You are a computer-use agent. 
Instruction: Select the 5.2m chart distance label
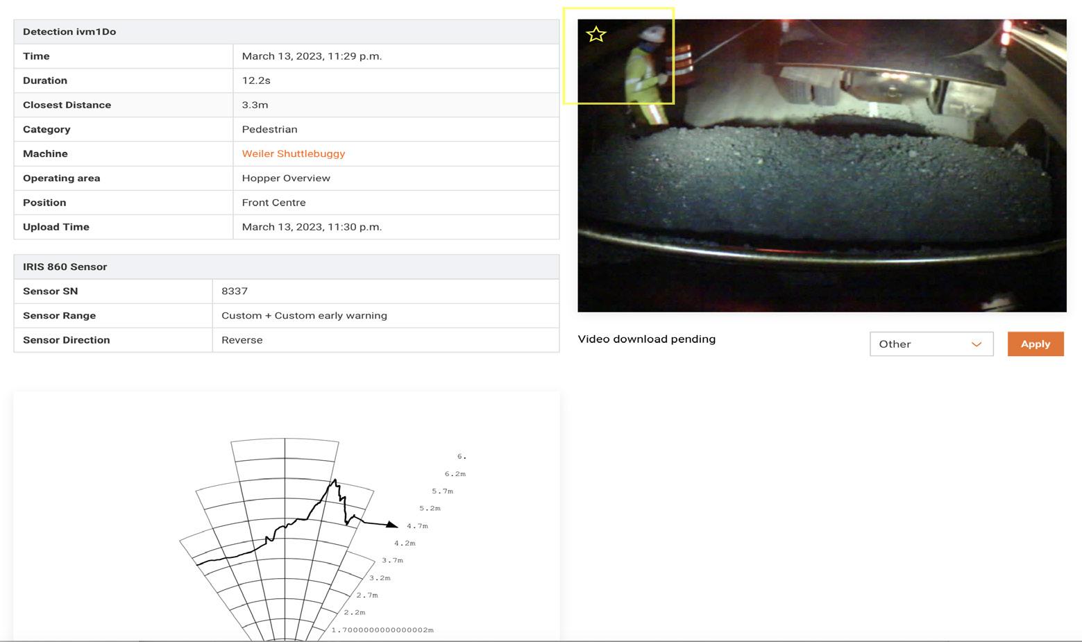430,508
